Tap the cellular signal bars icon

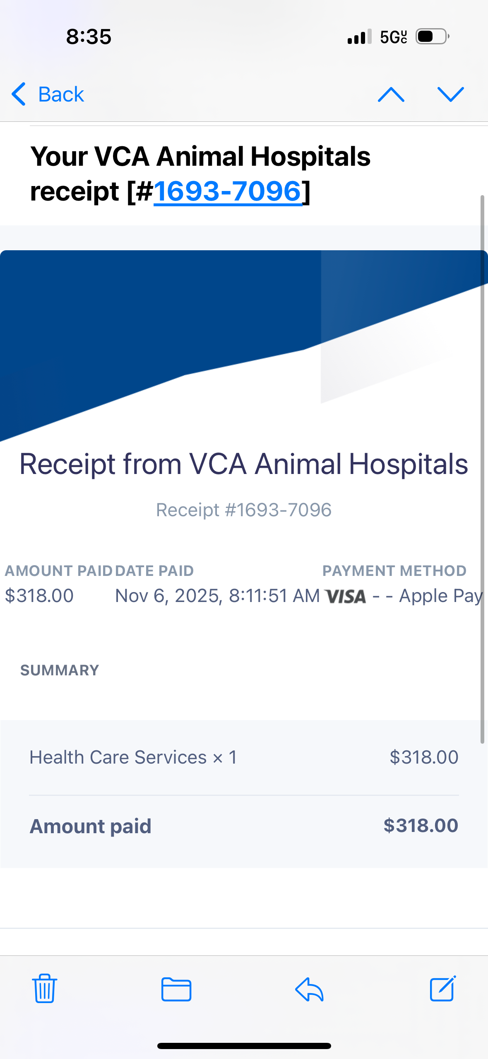[x=359, y=37]
